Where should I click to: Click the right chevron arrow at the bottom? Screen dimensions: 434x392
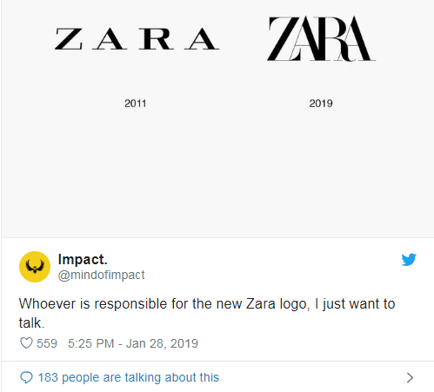coord(410,377)
